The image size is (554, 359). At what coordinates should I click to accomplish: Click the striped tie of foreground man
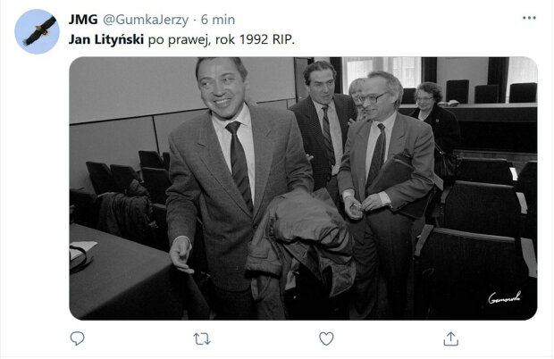point(239,164)
